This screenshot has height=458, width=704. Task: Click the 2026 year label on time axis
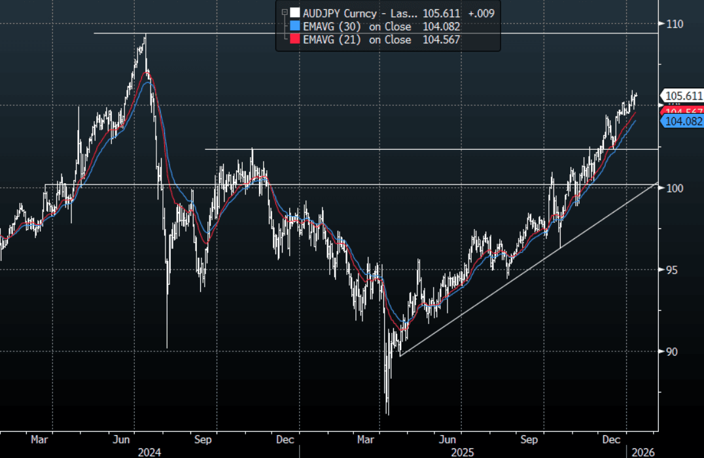click(642, 451)
